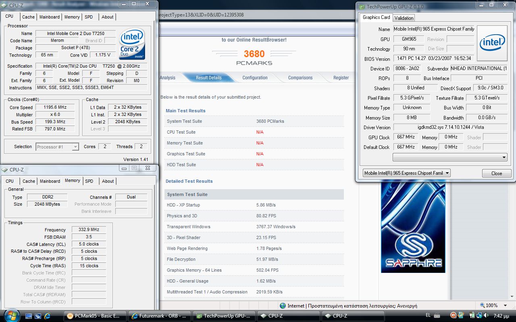516x322 pixels.
Task: Open Mainboard tab in top CPU-Z
Action: [x=50, y=17]
